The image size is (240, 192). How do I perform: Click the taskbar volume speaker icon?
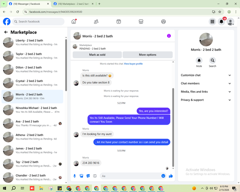(x=211, y=188)
